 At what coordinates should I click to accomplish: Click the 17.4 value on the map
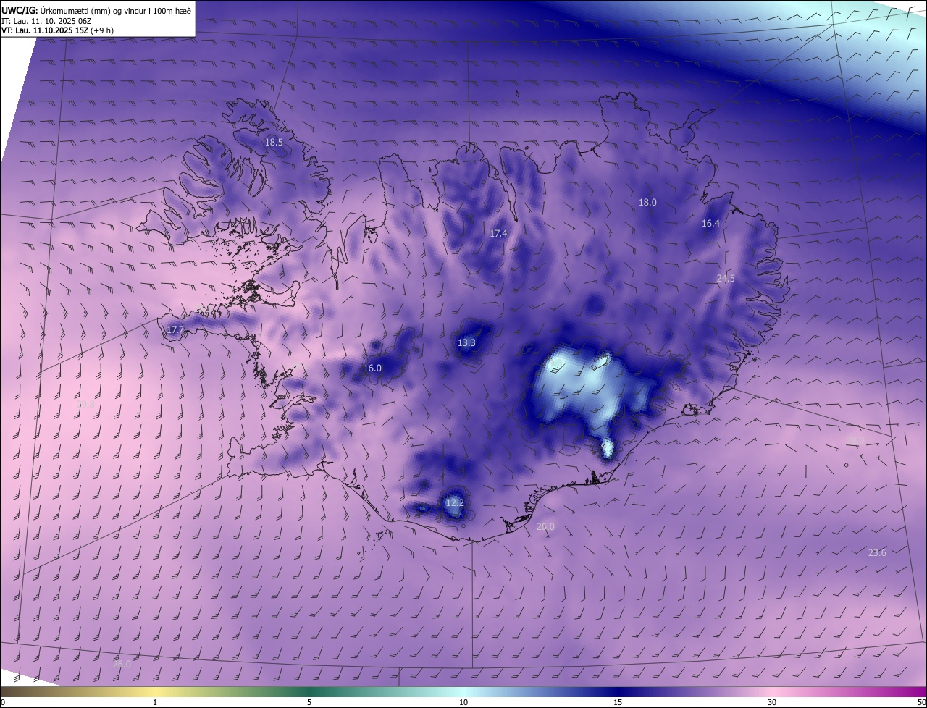click(x=498, y=233)
